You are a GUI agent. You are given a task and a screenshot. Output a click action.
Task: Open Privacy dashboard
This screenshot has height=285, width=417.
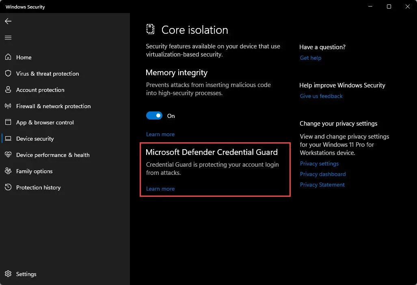(323, 174)
